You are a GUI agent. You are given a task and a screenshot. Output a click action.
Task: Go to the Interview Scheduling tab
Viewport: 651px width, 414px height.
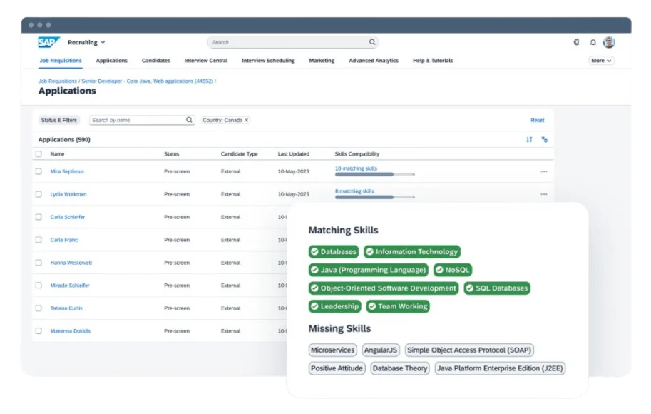[268, 61]
